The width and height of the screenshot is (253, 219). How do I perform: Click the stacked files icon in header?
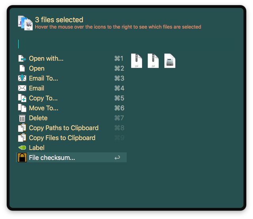25,23
